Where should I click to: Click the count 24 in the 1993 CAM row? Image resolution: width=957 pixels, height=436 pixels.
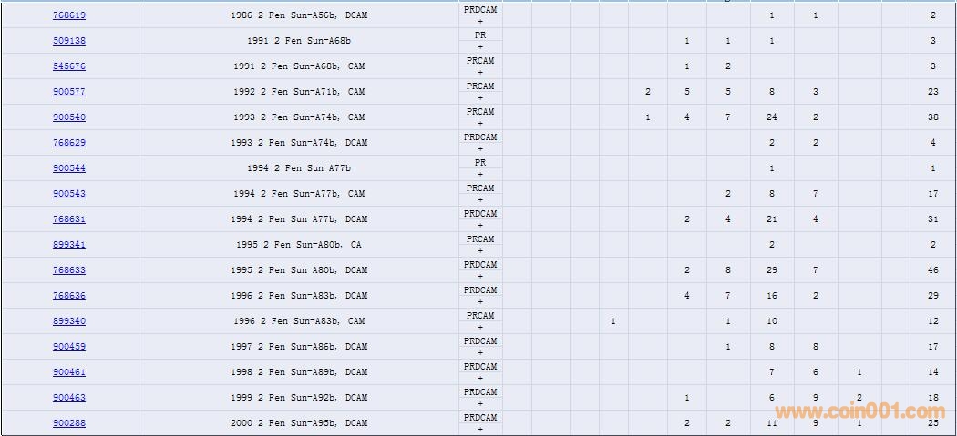point(772,117)
